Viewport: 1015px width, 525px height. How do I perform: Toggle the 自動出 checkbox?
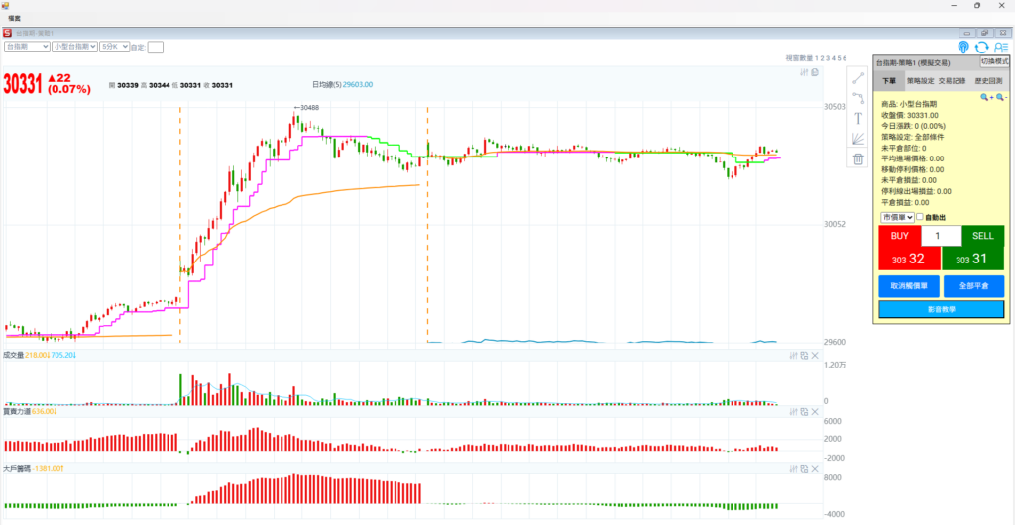coord(920,217)
